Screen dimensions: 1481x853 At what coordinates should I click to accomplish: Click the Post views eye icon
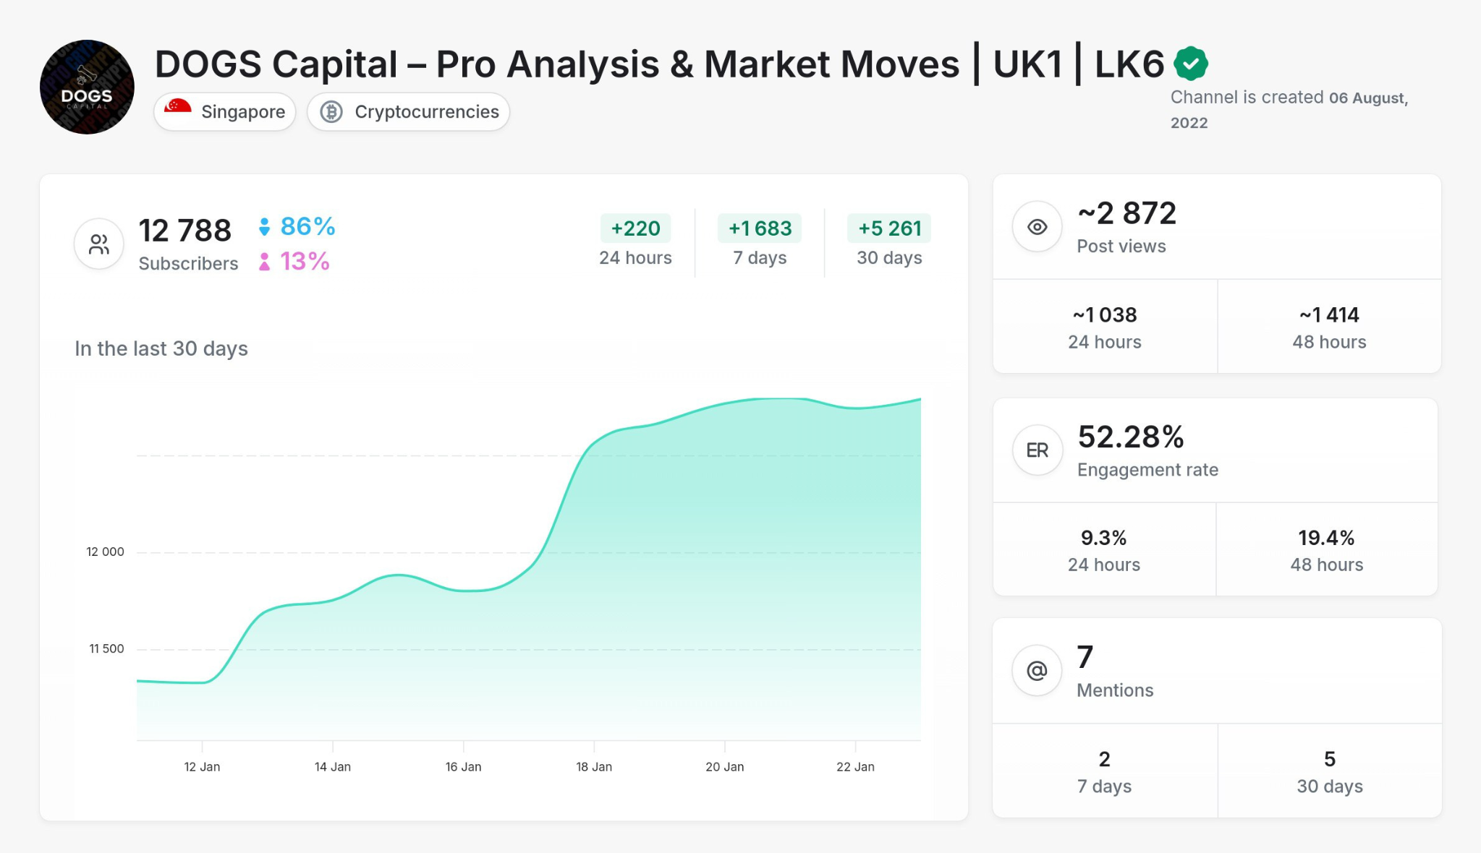[x=1037, y=226]
